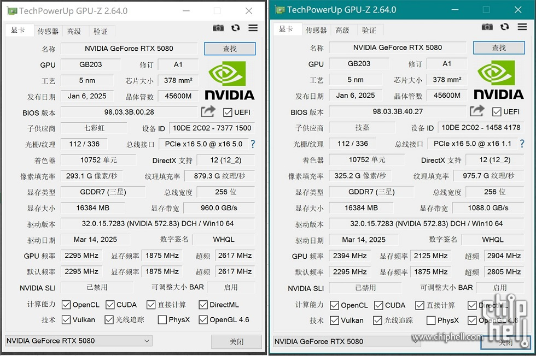
Task: Click 查找 lookup button in right window
Action: pos(499,48)
